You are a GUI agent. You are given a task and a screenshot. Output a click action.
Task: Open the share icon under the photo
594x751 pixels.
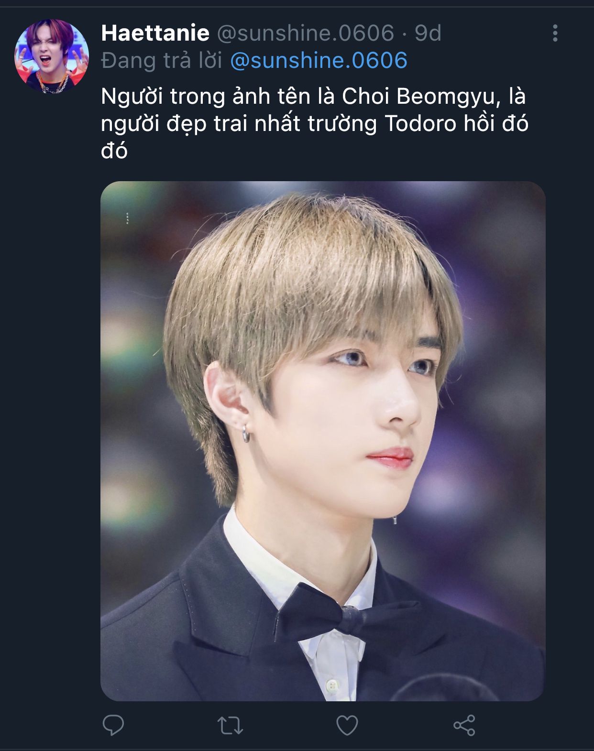(464, 725)
